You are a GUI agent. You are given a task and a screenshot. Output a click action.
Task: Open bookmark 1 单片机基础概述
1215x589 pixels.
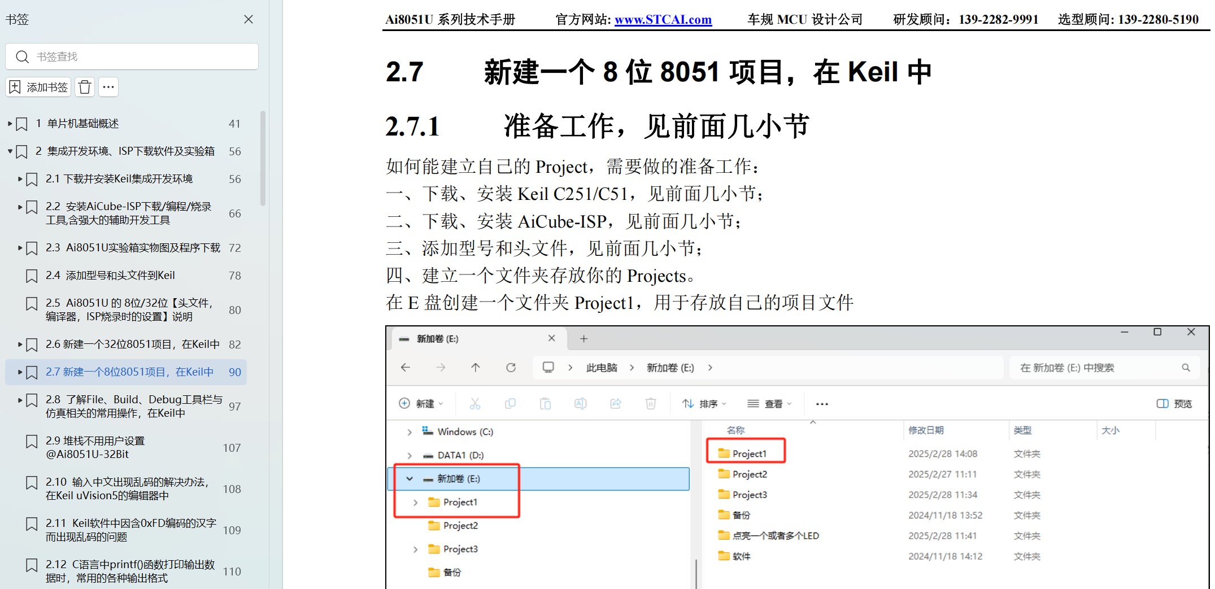[77, 123]
